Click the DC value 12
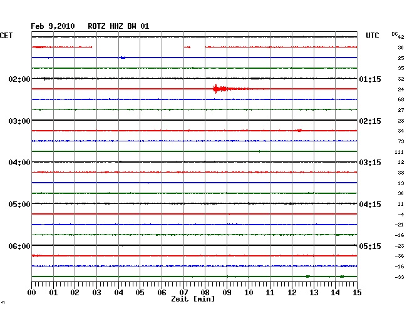Image resolution: width=407 pixels, height=309 pixels. tap(401, 162)
